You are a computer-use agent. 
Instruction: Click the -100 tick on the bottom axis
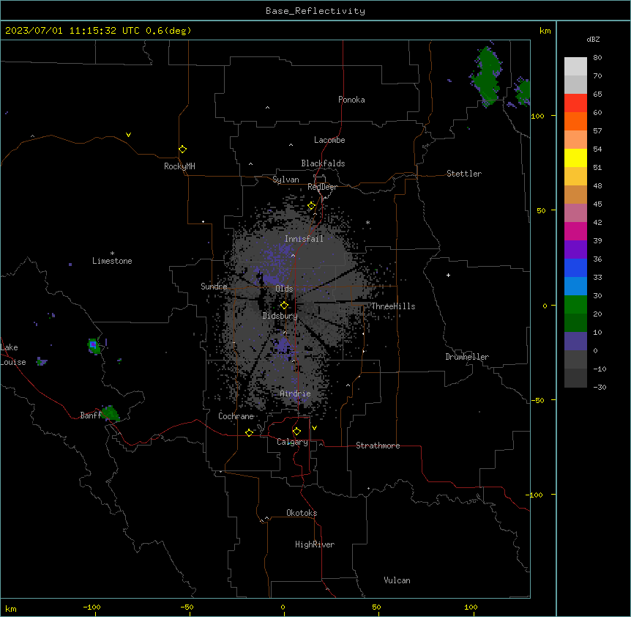[x=92, y=607]
